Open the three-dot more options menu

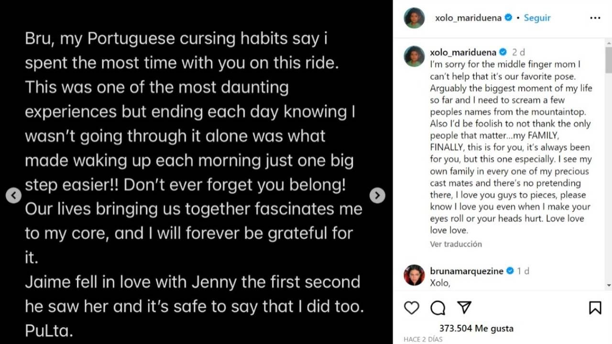click(595, 18)
